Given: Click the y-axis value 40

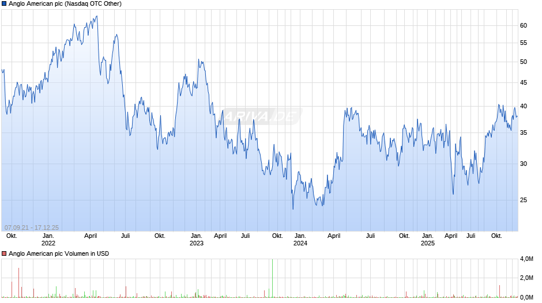Looking at the screenshot, I should 524,106.
